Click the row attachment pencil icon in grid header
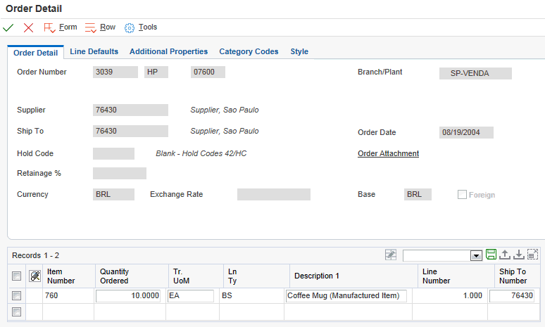 [x=34, y=276]
